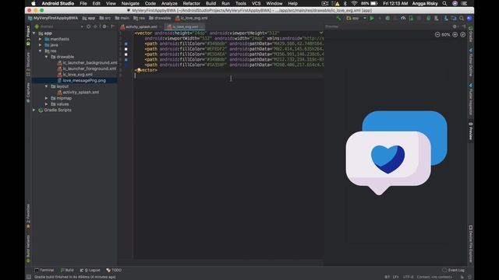499x280 pixels.
Task: Collapse the res folder
Action: (x=41, y=51)
